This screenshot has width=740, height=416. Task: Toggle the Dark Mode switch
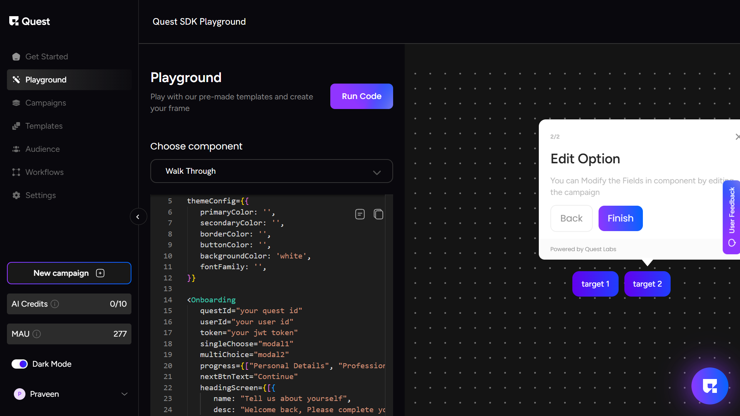pos(20,364)
